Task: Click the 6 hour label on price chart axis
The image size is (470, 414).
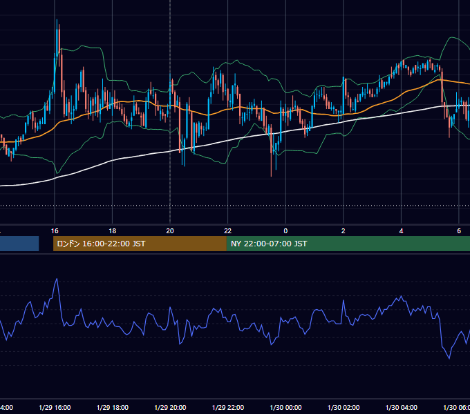Action: (x=459, y=231)
